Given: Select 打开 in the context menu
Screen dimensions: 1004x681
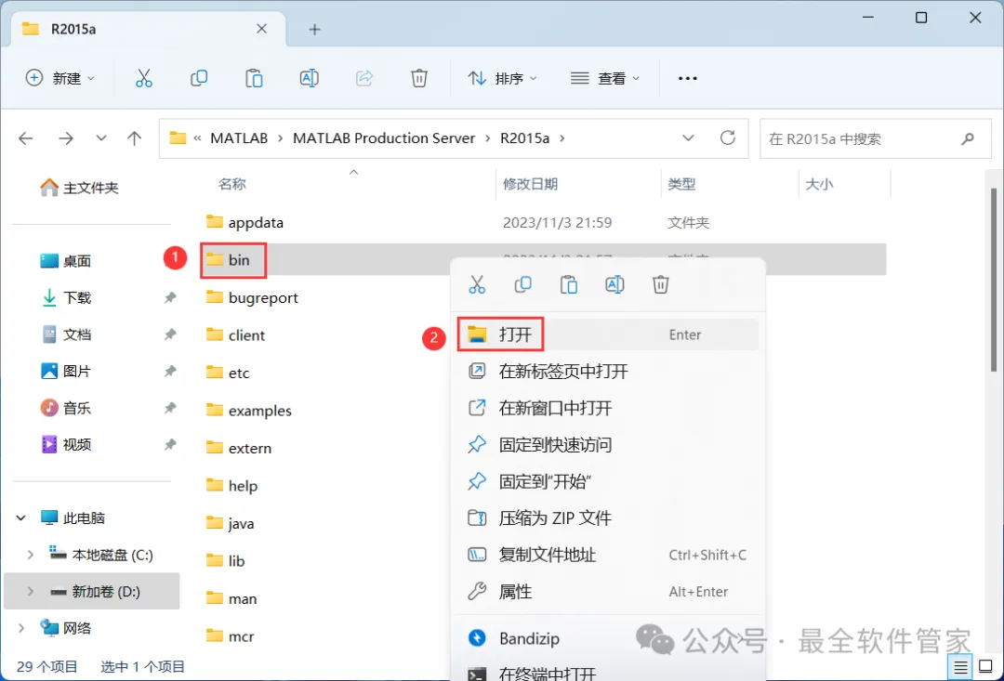Looking at the screenshot, I should coord(608,334).
